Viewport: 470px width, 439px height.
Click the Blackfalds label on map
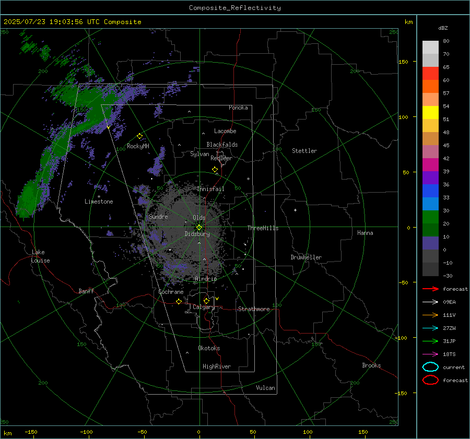(x=222, y=145)
